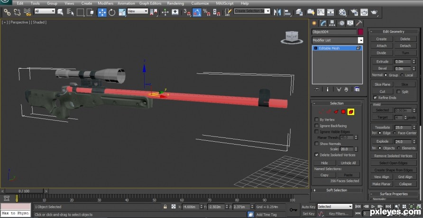Toggle Keyboard Shortcut Override icon
This screenshot has width=423, height=218.
point(175,12)
